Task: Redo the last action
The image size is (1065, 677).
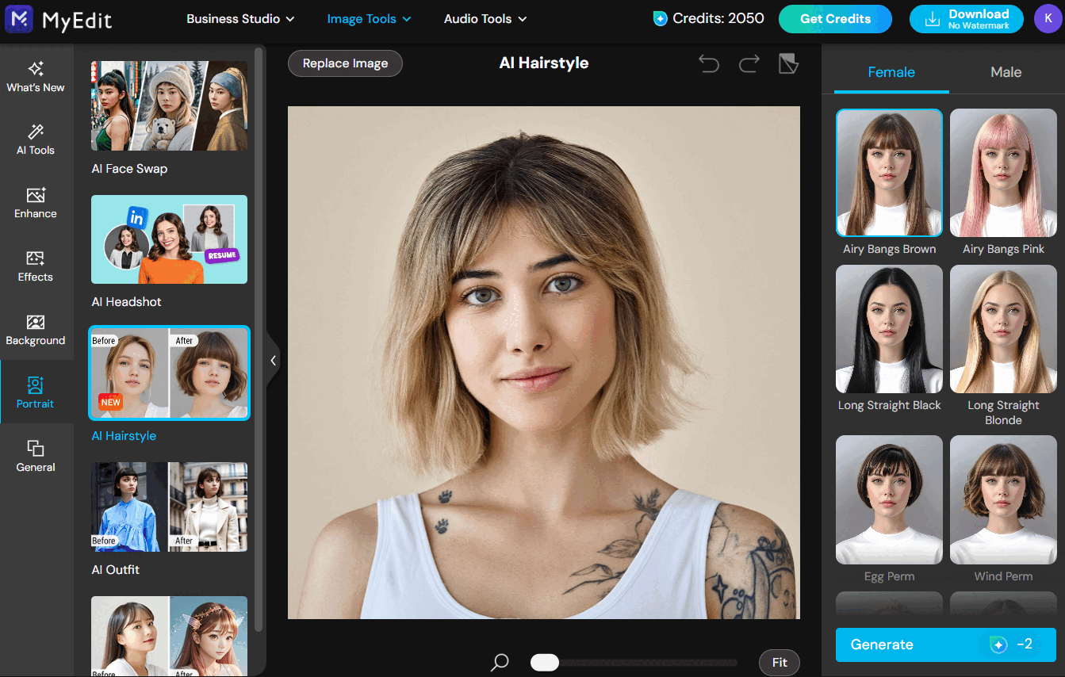Action: (x=749, y=63)
